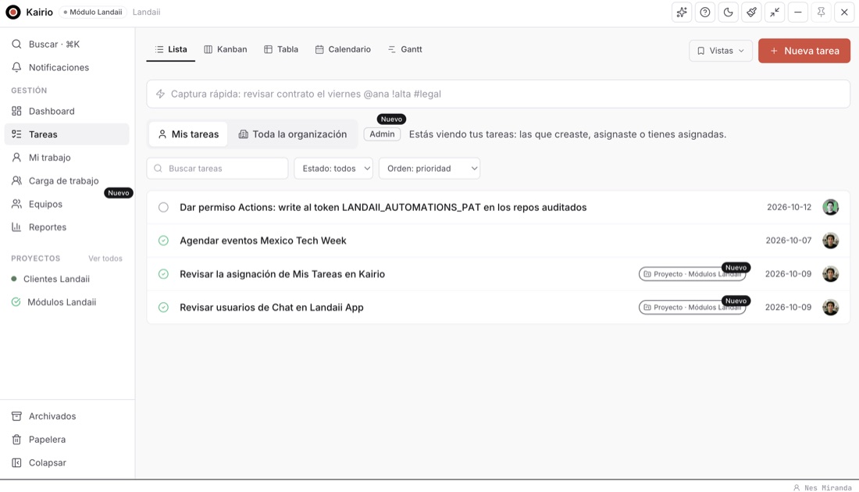
Task: Open the Vistas dropdown
Action: (x=721, y=51)
